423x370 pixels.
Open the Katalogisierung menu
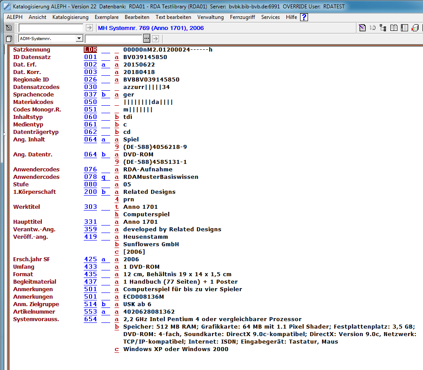click(x=70, y=17)
